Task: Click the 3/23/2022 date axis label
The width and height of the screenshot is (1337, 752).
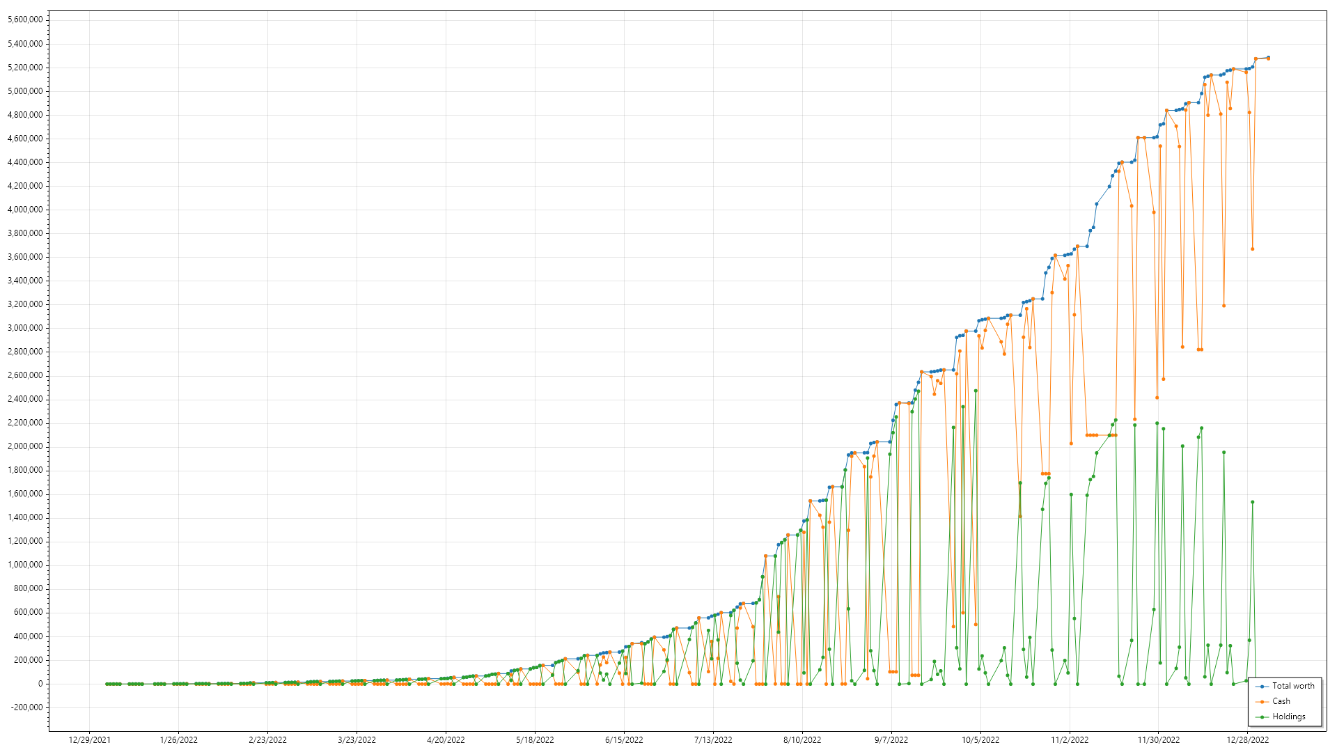Action: [357, 740]
